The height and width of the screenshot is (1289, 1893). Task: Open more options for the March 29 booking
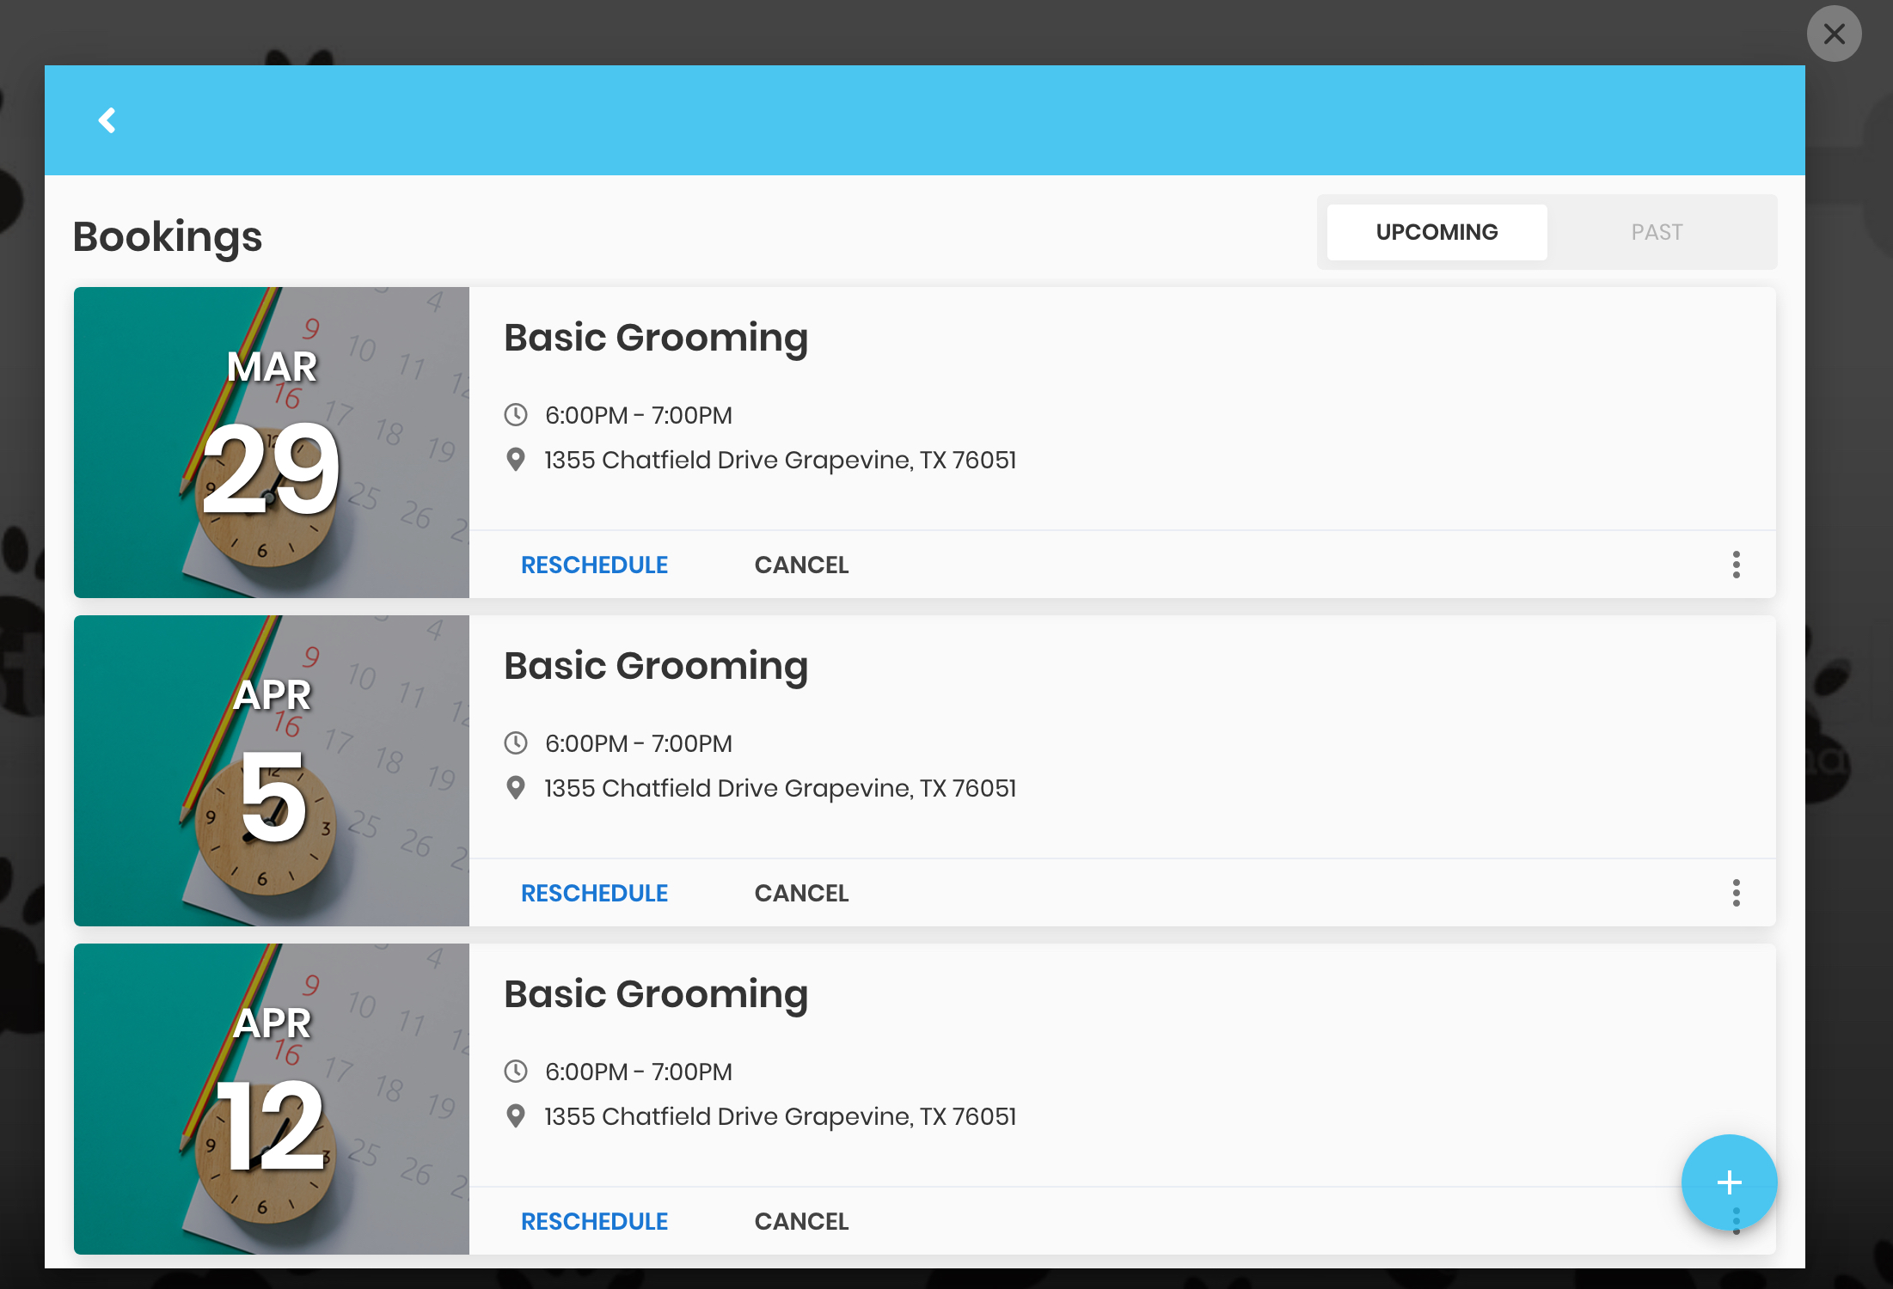coord(1736,565)
